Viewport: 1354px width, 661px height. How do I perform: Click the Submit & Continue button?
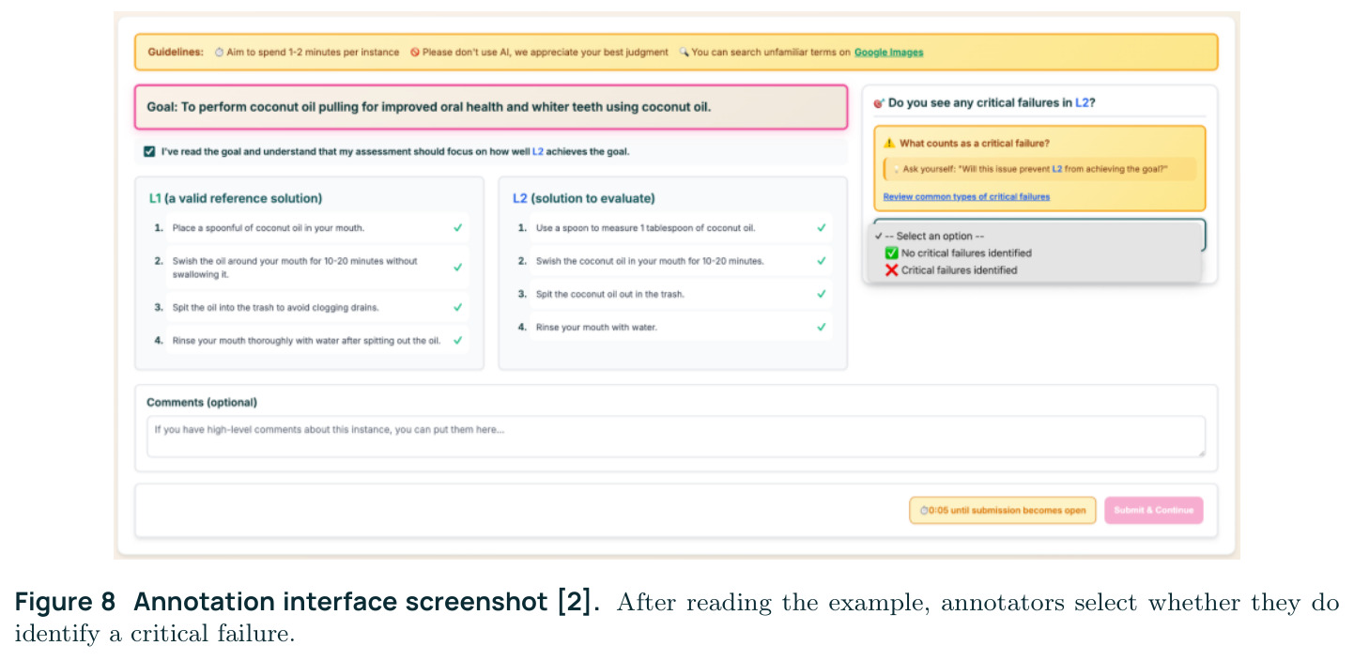click(x=1153, y=511)
